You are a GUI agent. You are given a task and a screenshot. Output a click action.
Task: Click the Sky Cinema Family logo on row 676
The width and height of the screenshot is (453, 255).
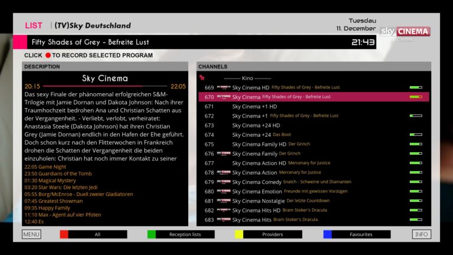[224, 153]
